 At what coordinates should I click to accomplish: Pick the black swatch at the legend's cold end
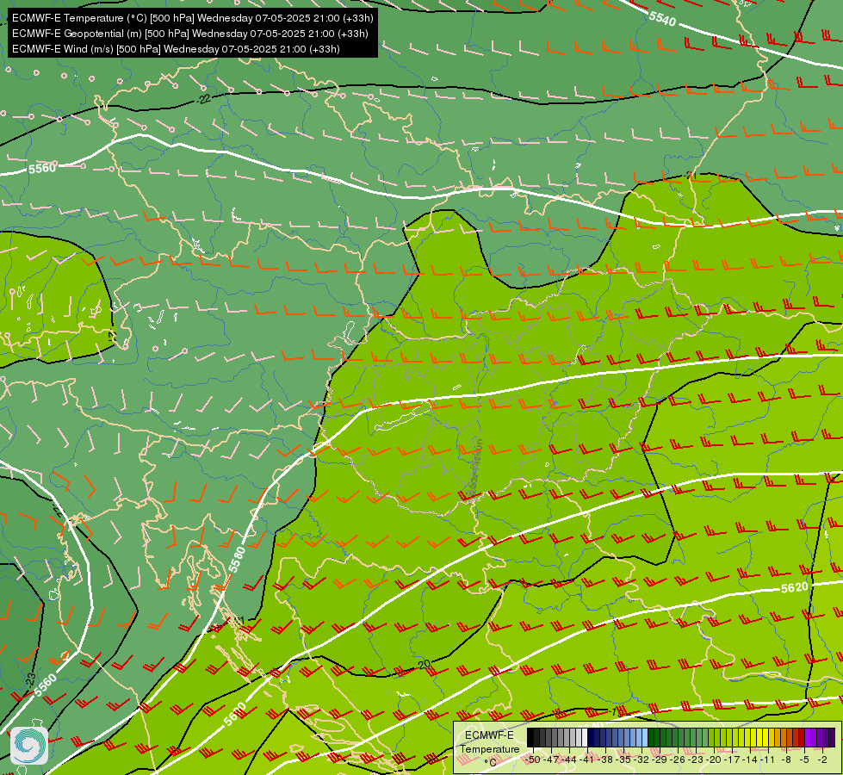coord(530,737)
